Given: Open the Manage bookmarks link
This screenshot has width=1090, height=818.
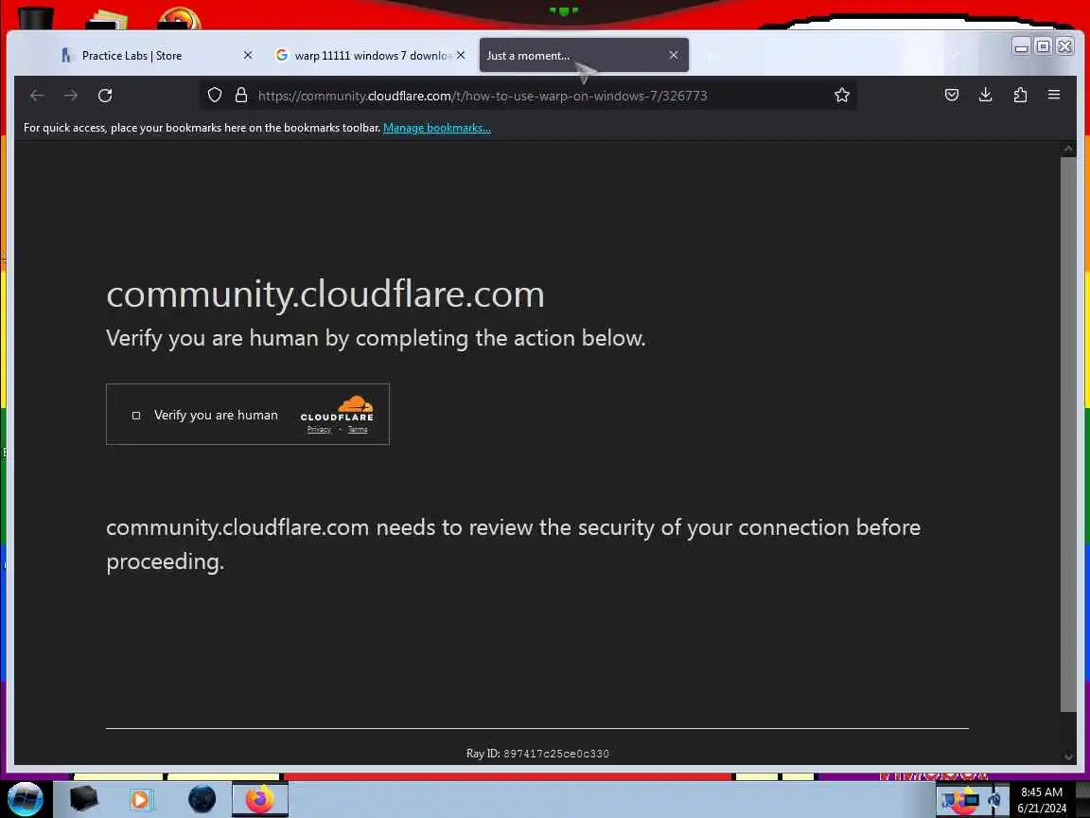Looking at the screenshot, I should (436, 128).
